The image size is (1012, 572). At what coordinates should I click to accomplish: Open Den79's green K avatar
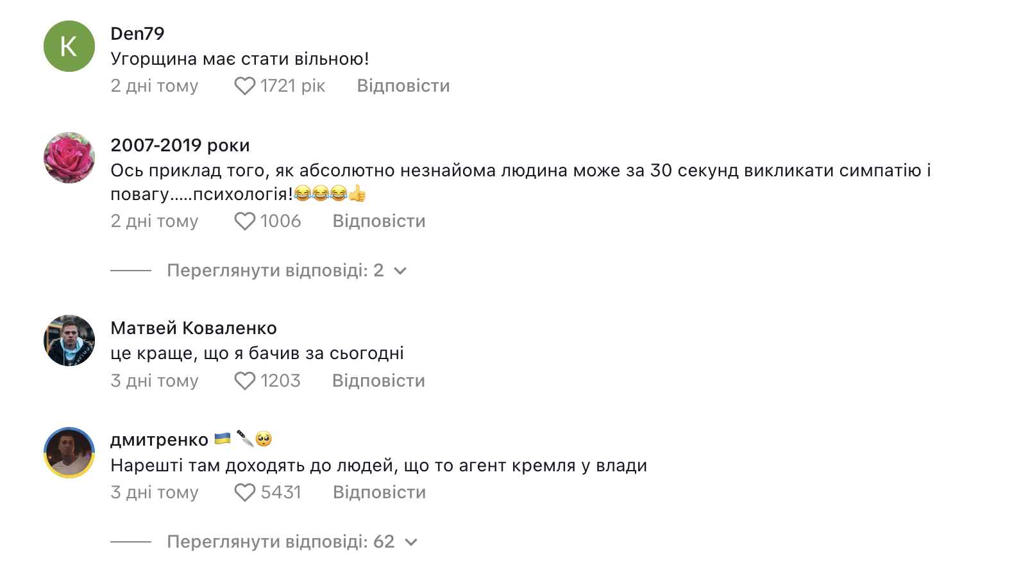coord(69,46)
